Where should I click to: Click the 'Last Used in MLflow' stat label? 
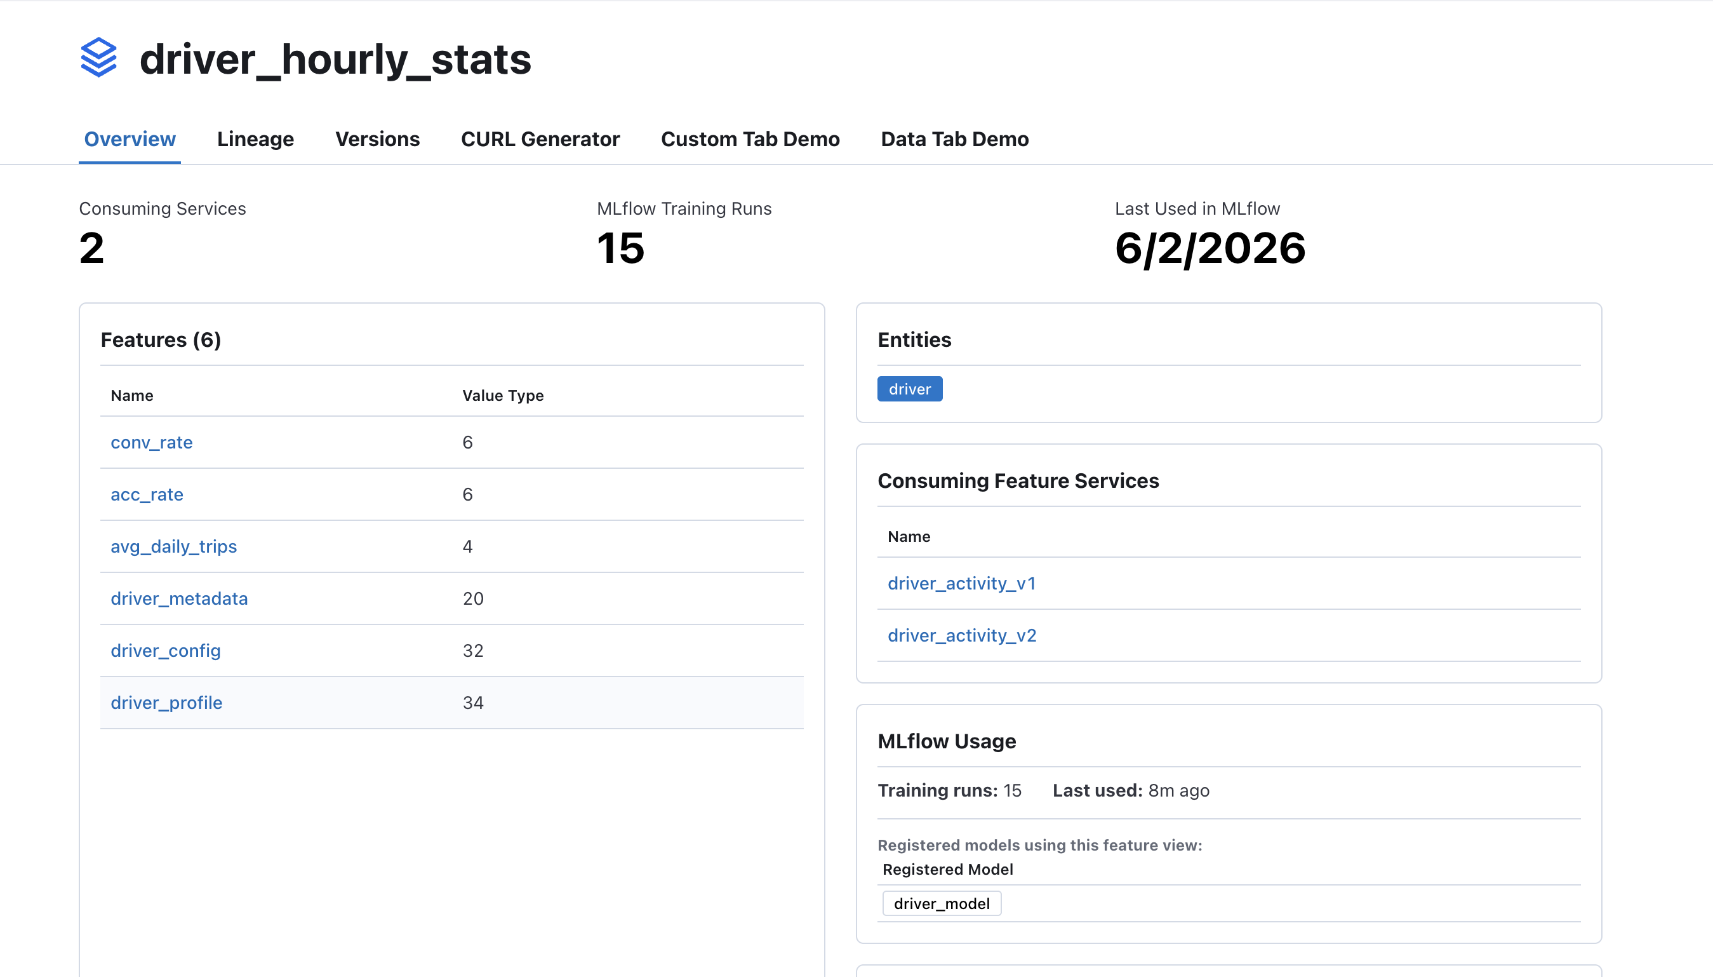tap(1197, 209)
